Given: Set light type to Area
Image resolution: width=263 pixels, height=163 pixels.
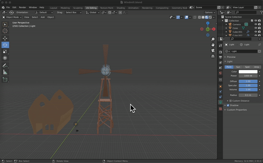Looking at the screenshot, I should click(x=256, y=67).
